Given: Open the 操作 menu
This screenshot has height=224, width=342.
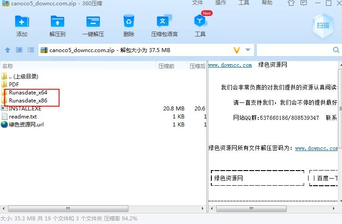Looking at the screenshot, I should [x=221, y=3].
